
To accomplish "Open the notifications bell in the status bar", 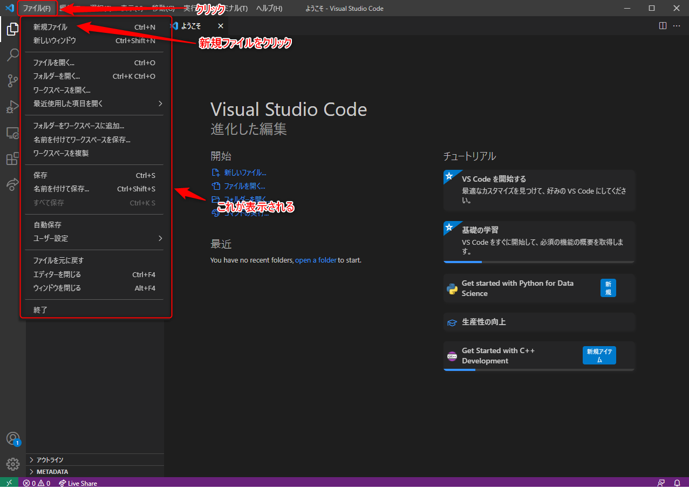I will click(x=677, y=483).
